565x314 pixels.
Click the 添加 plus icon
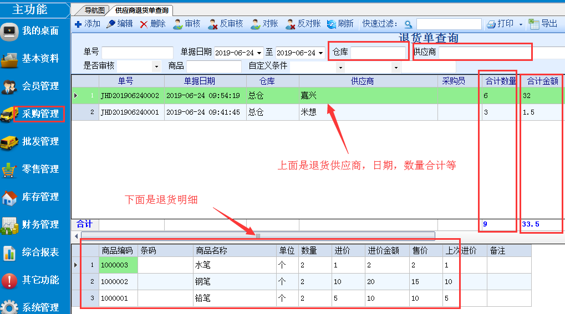point(78,24)
